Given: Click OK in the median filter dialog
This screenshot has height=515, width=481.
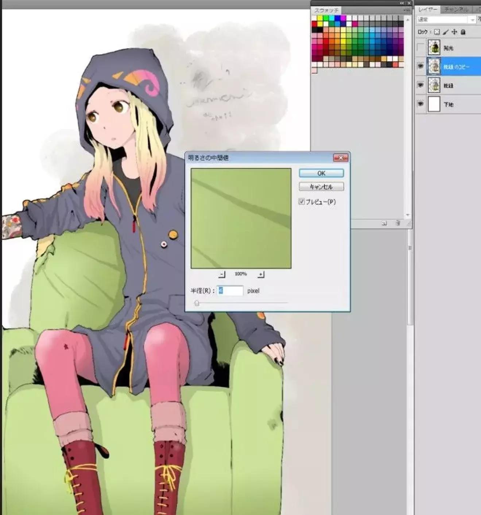Looking at the screenshot, I should [x=321, y=173].
